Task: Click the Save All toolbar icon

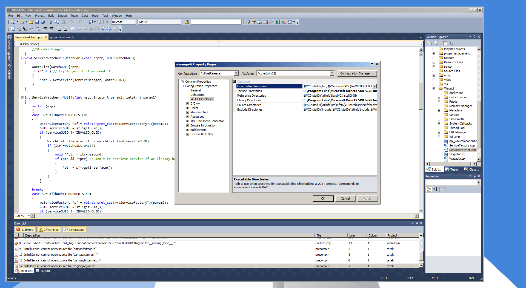Action: click(x=43, y=22)
